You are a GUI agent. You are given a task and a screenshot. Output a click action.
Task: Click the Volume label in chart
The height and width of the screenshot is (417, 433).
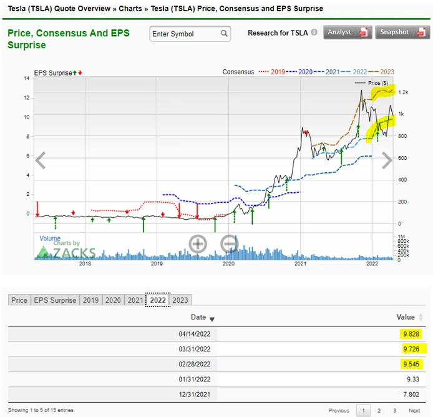pos(50,238)
